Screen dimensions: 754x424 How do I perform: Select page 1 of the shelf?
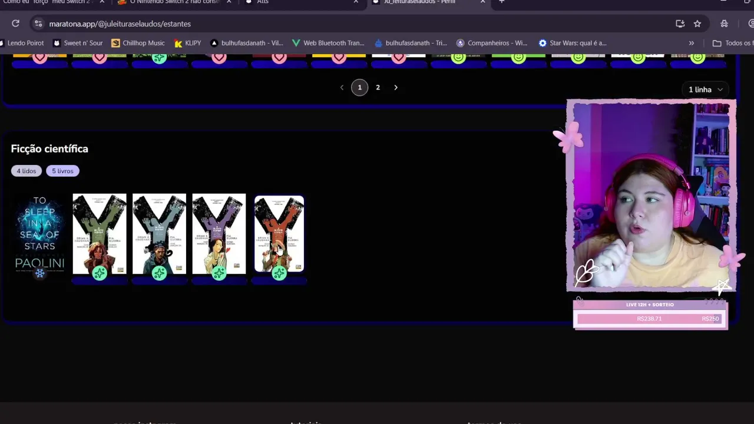pyautogui.click(x=360, y=88)
